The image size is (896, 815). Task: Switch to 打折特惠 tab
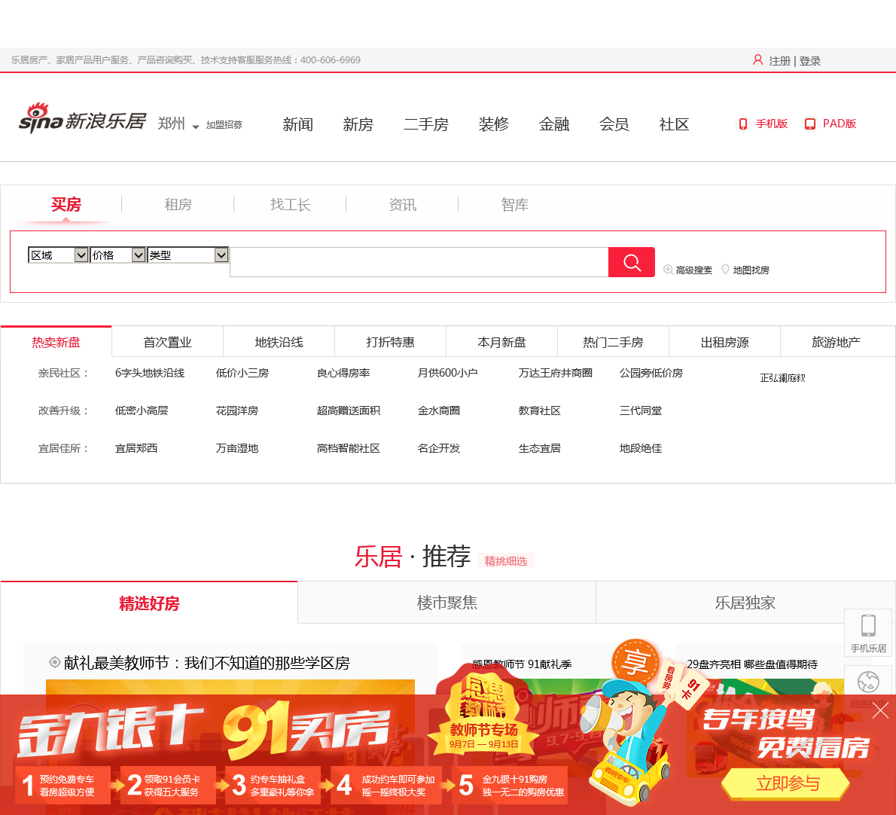pos(390,342)
